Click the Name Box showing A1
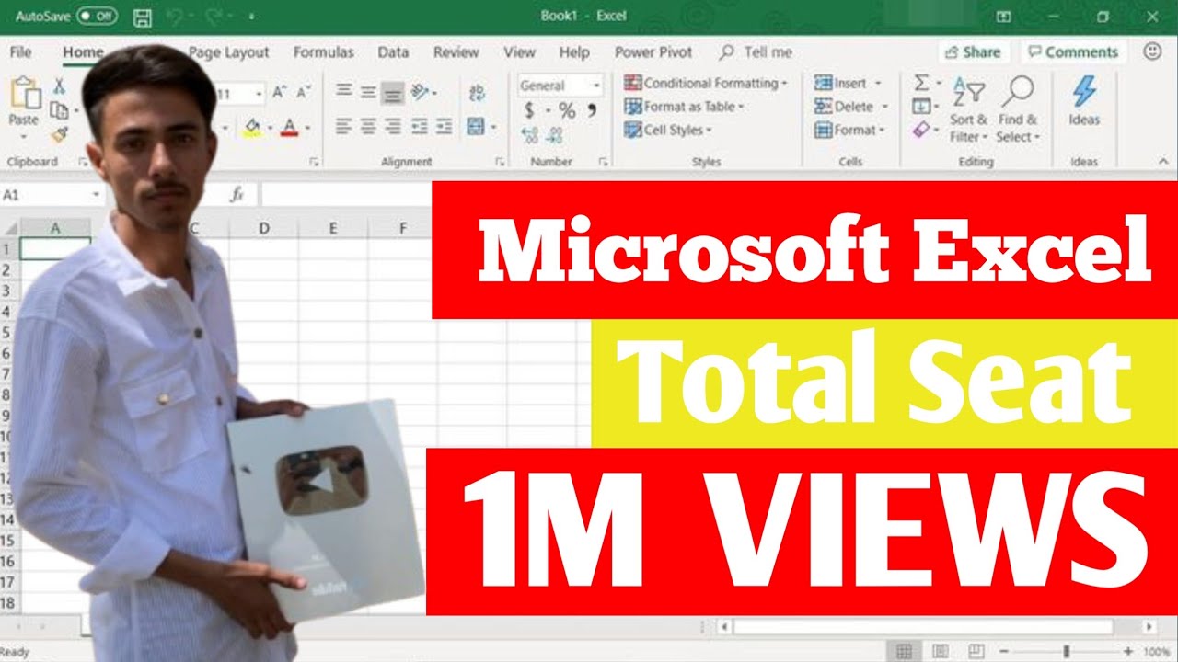 point(52,195)
